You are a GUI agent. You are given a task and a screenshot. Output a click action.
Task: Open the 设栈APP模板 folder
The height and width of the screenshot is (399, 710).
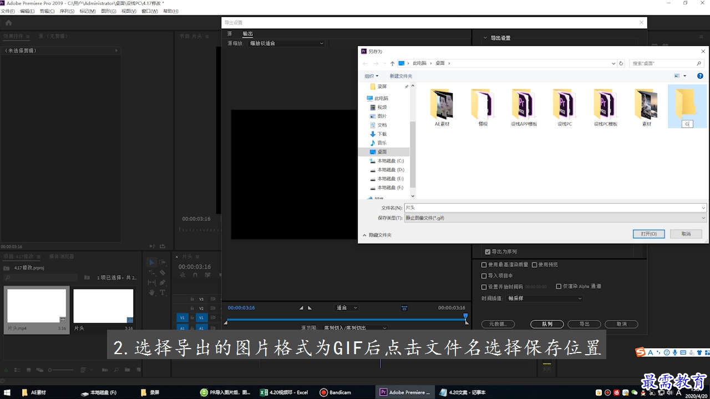point(524,108)
